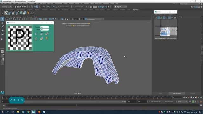The width and height of the screenshot is (203, 114).
Task: Activate the Lasso select tool
Action: tap(2, 23)
